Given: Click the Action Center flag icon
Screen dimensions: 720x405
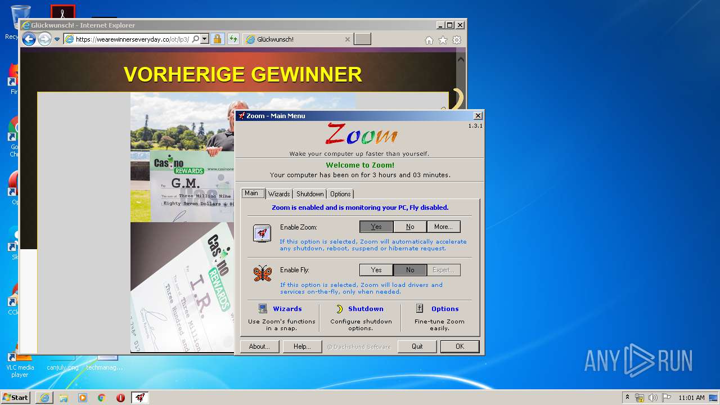Looking at the screenshot, I should coord(667,398).
